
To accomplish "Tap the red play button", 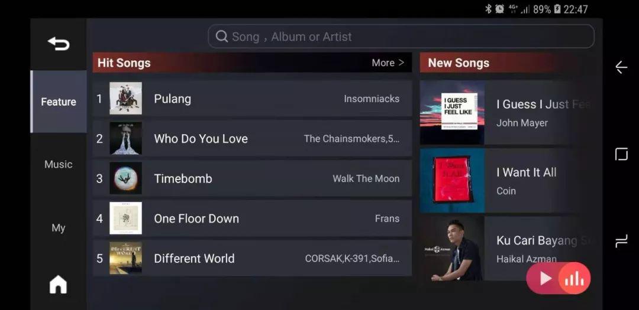I will point(545,278).
